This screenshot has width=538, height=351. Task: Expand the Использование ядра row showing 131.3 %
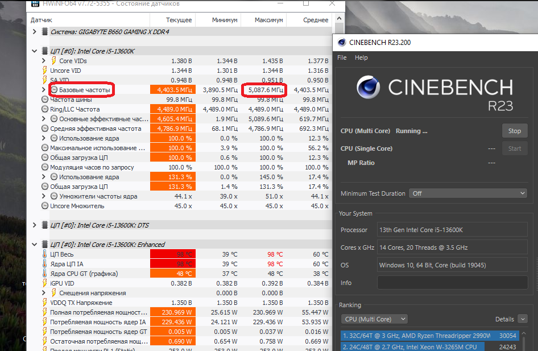(44, 177)
